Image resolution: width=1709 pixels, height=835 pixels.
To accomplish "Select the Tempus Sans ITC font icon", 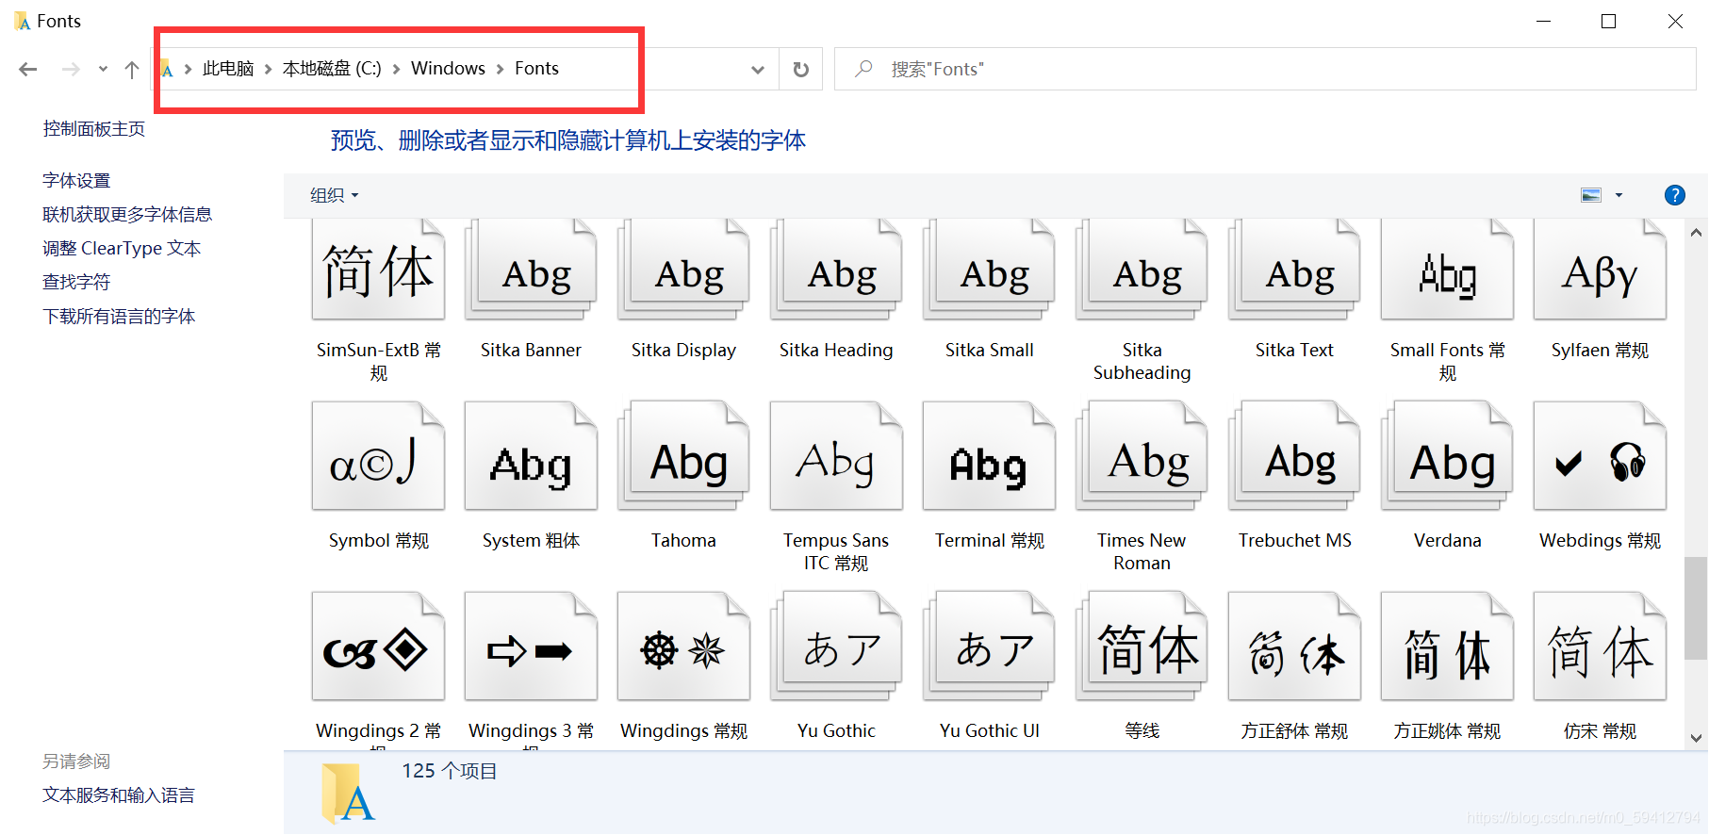I will (x=837, y=456).
